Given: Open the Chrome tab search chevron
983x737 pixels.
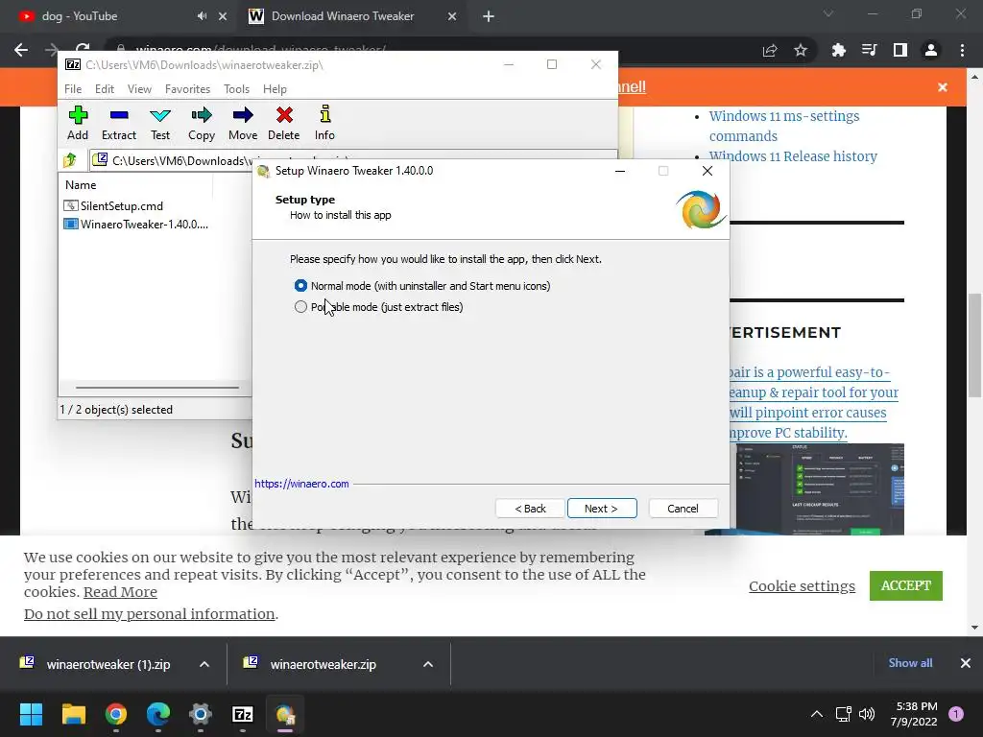Looking at the screenshot, I should pos(828,13).
